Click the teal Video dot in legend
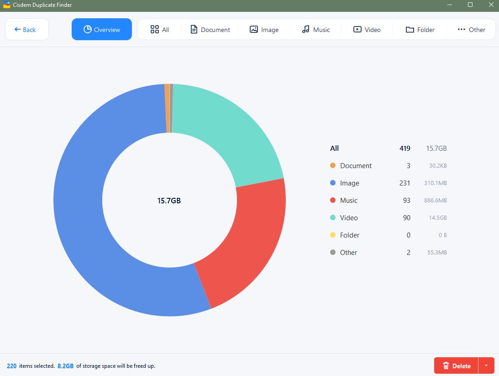 tap(333, 217)
